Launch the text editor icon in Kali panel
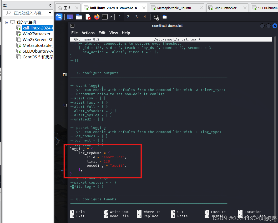This screenshot has height=223, width=278. coord(88,17)
